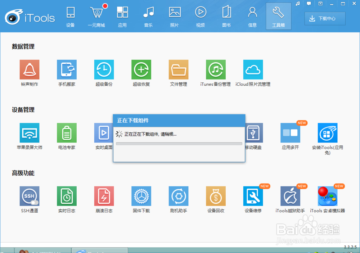Image resolution: width=360 pixels, height=253 pixels.
Task: Switch to the 音乐 music tab
Action: click(x=148, y=17)
